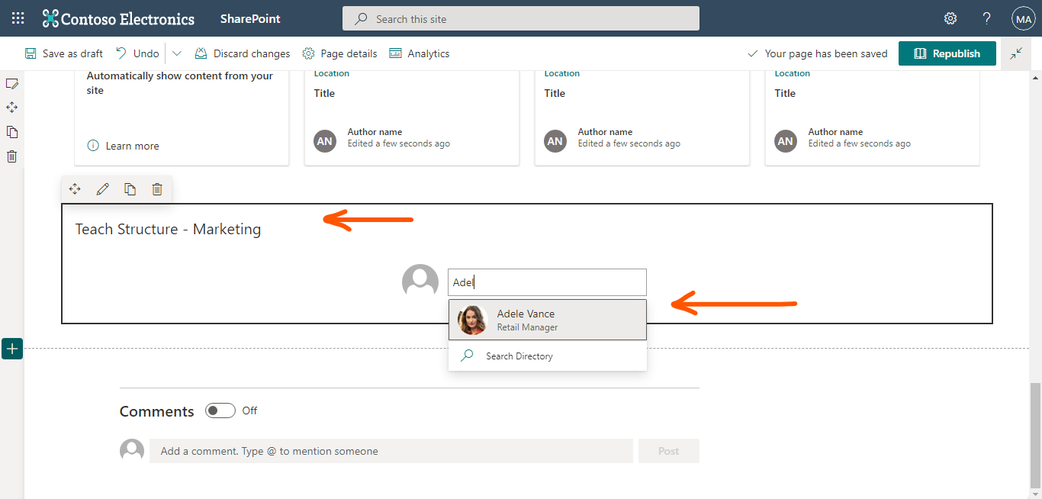Open Page details
1042x499 pixels.
[x=339, y=53]
